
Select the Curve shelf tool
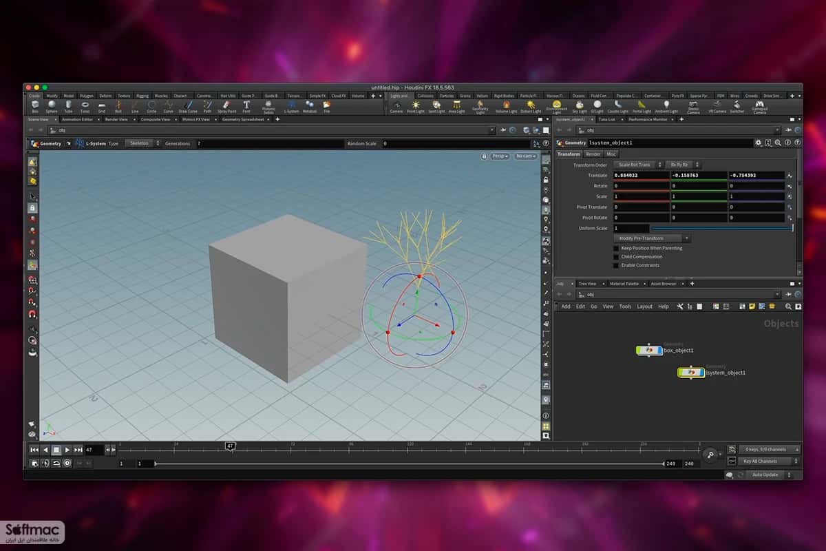pos(168,106)
